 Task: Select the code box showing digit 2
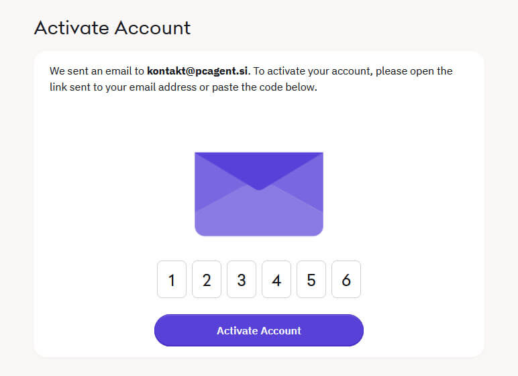coord(207,279)
